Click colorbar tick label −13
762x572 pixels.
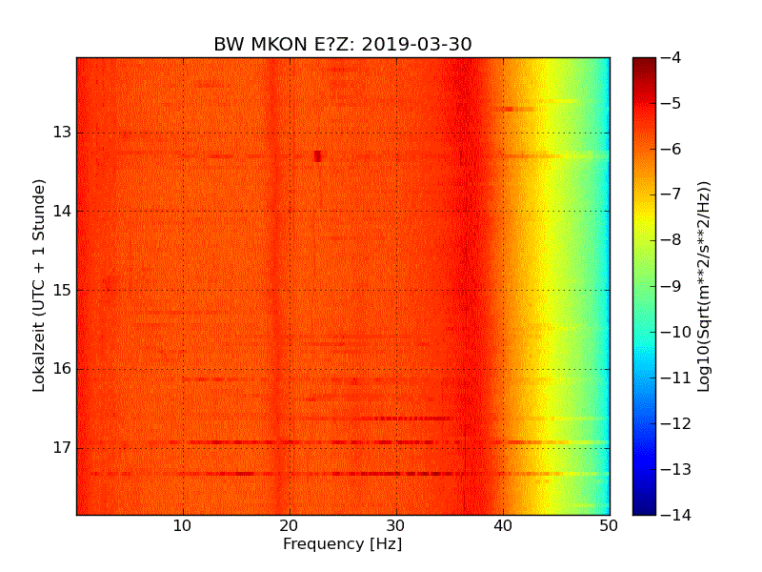[676, 469]
